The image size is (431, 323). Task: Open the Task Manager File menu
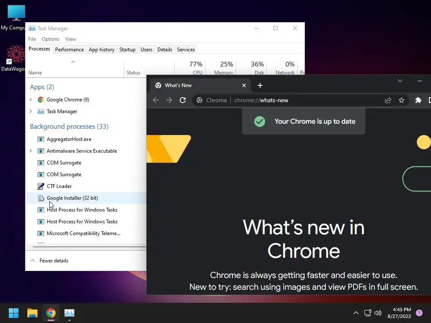(x=32, y=39)
